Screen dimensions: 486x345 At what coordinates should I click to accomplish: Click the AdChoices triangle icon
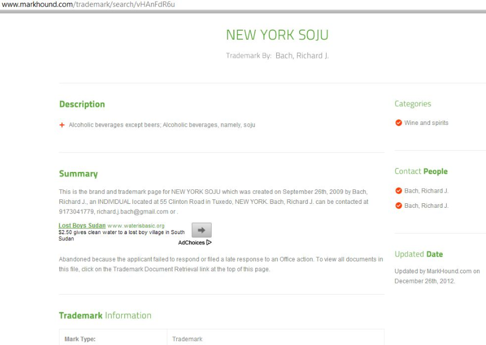209,243
